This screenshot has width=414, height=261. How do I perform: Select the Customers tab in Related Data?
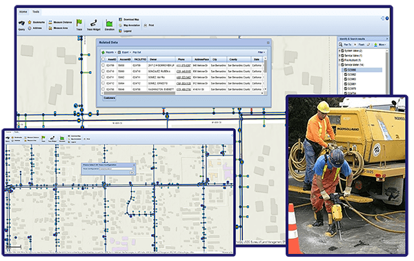[109, 98]
